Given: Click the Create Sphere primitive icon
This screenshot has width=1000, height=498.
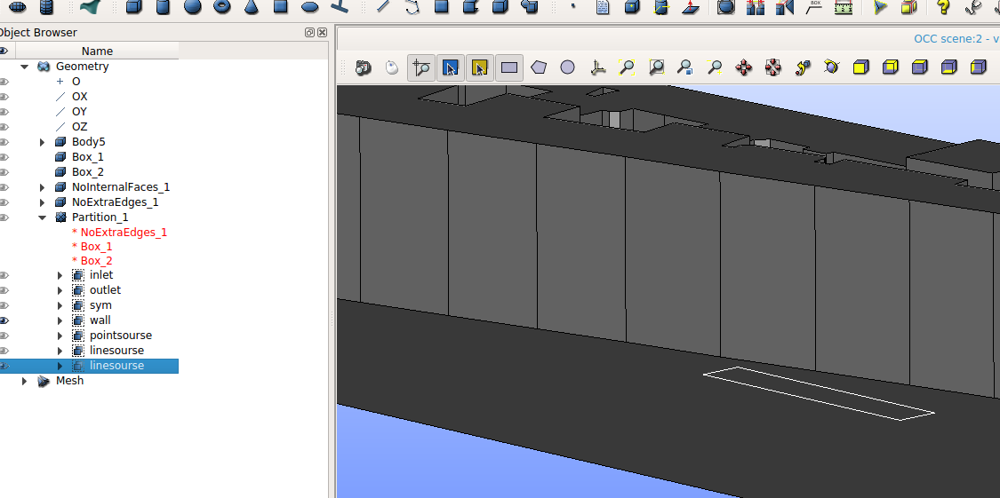Looking at the screenshot, I should click(192, 7).
